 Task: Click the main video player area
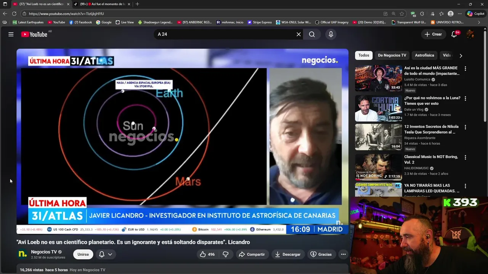pyautogui.click(x=182, y=141)
